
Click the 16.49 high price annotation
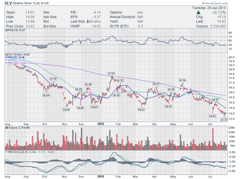point(88,85)
